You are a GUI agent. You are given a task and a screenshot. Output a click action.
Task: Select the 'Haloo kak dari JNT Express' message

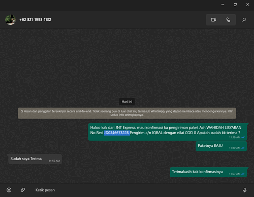(x=168, y=132)
